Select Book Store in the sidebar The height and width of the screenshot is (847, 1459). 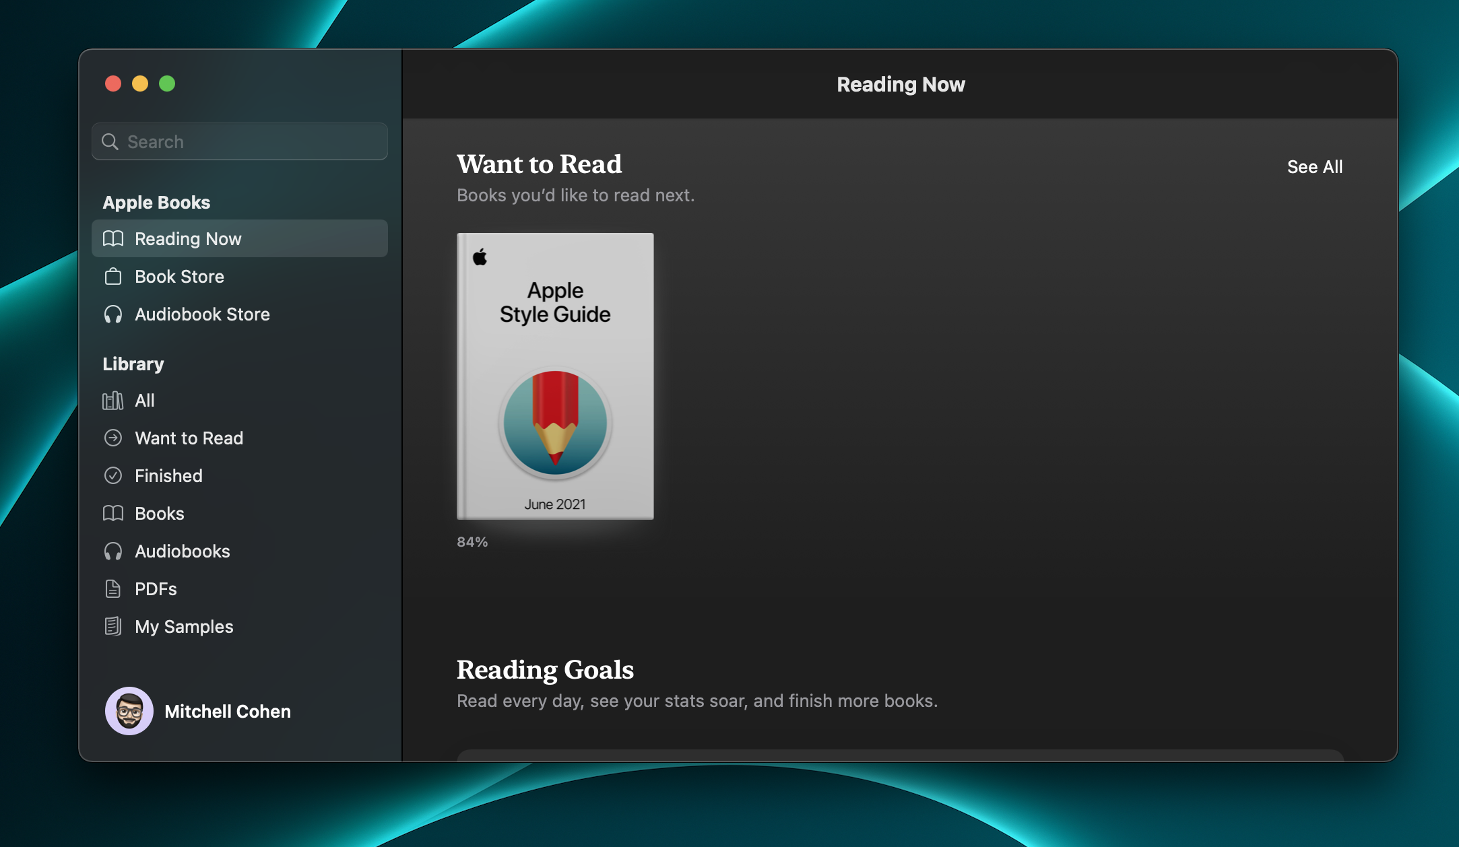point(179,277)
